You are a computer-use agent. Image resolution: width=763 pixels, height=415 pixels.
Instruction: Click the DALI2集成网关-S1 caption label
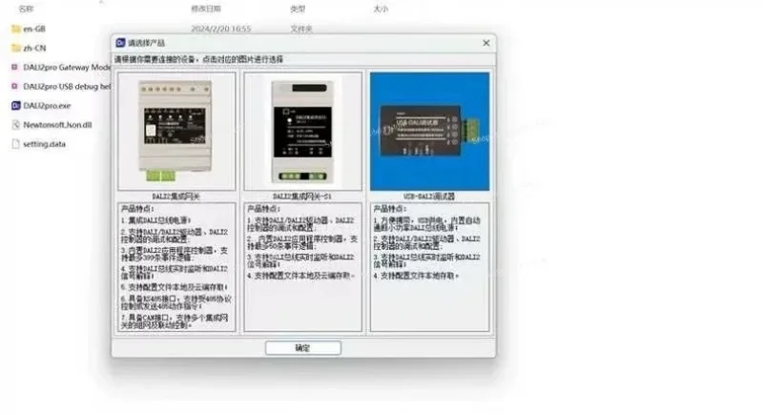(302, 197)
